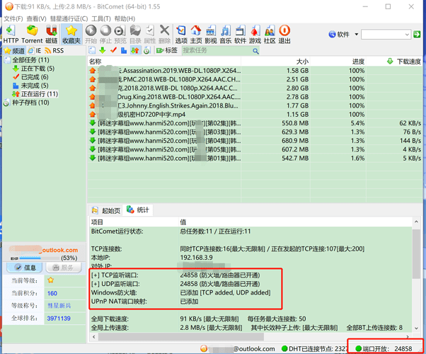426x354 pixels.
Task: Click the 退出 exit power icon
Action: pos(284,34)
